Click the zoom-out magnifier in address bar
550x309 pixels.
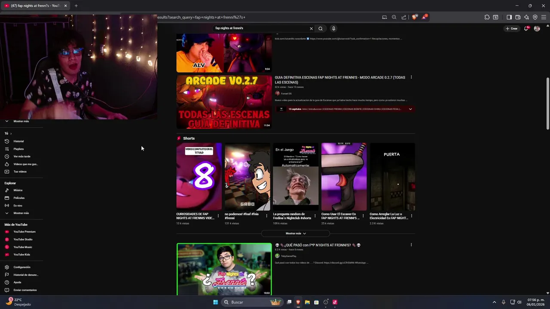(394, 17)
